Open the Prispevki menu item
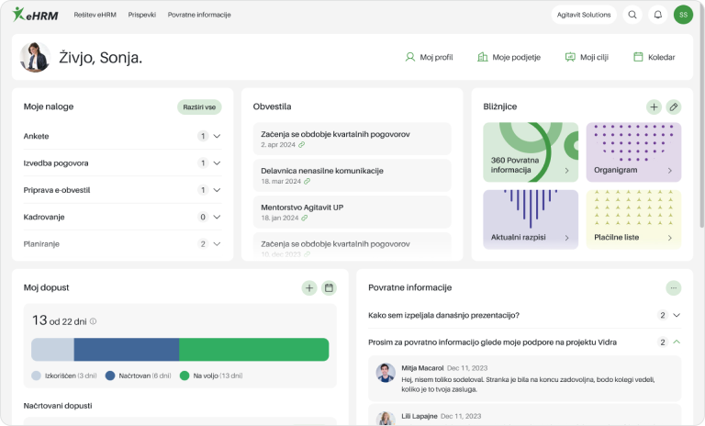 142,15
